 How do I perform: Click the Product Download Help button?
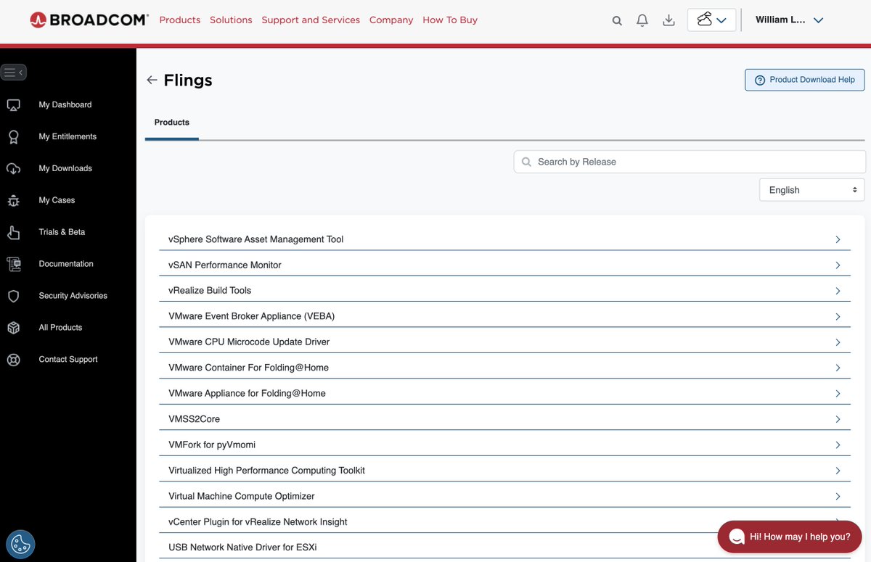(803, 80)
